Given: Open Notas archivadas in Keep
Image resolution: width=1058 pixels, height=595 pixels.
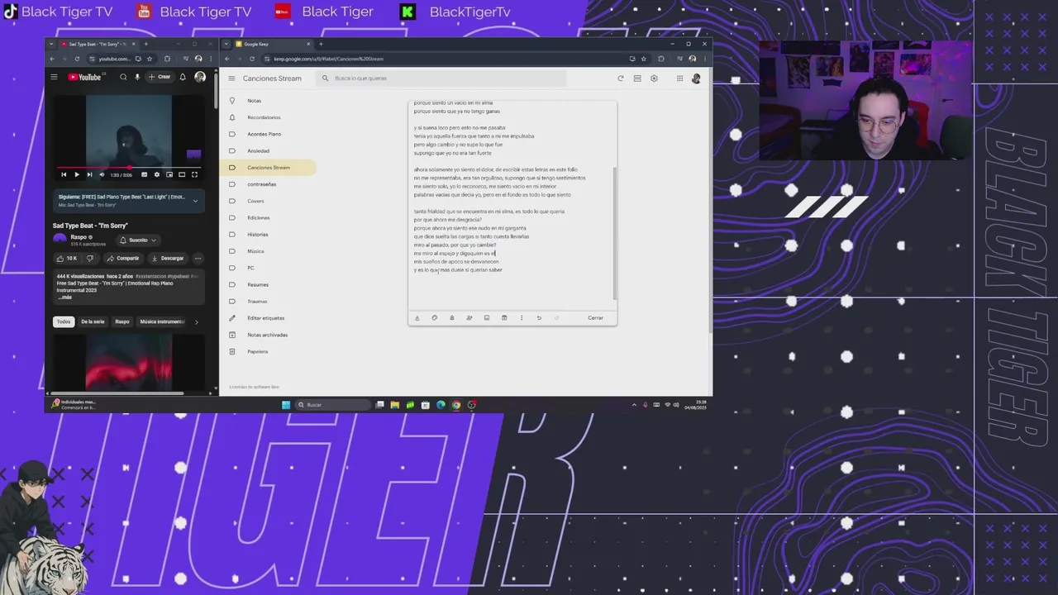Looking at the screenshot, I should click(x=269, y=335).
